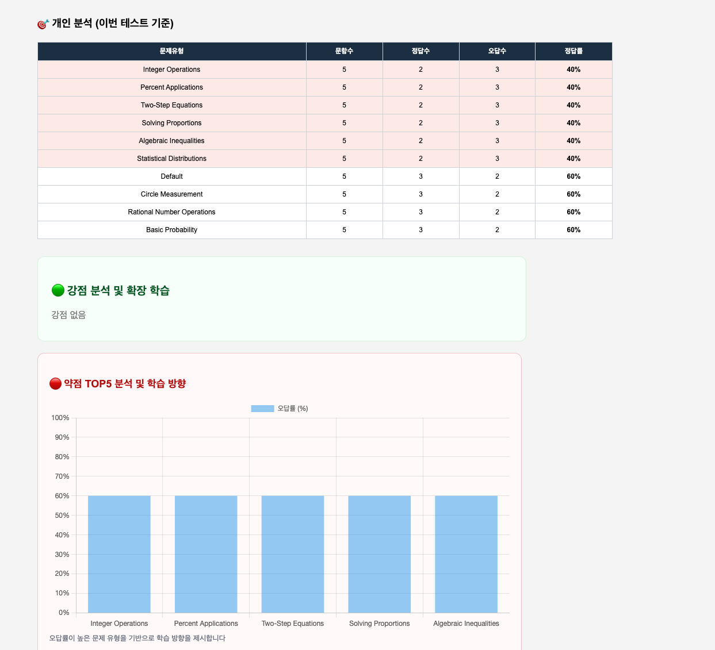
Task: Select the Solving Proportions chart bar
Action: point(380,554)
